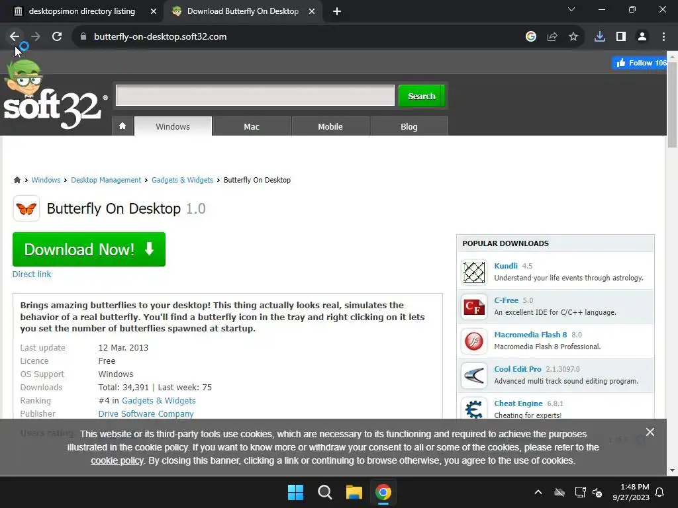Reload the page with the refresh icon

pos(57,37)
